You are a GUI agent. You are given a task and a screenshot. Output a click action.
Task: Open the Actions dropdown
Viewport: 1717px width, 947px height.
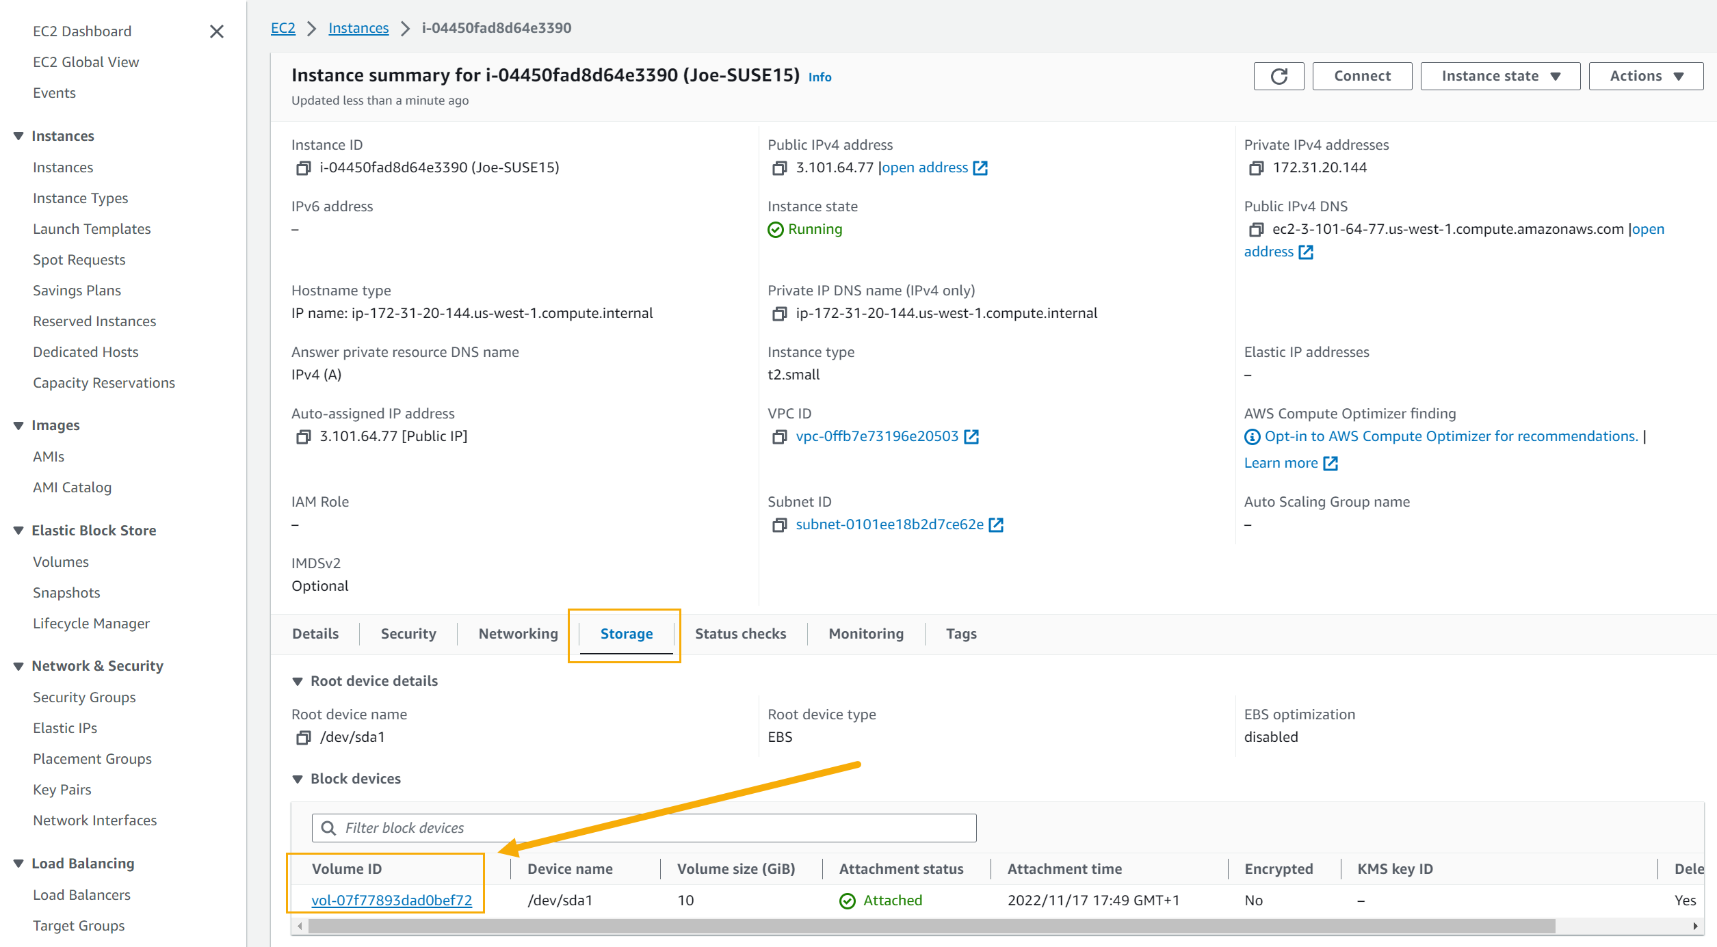click(x=1644, y=76)
